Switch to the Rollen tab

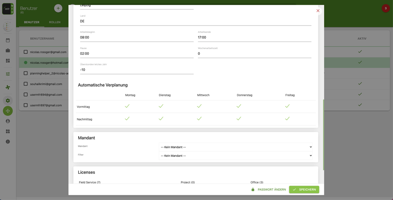[x=54, y=22]
